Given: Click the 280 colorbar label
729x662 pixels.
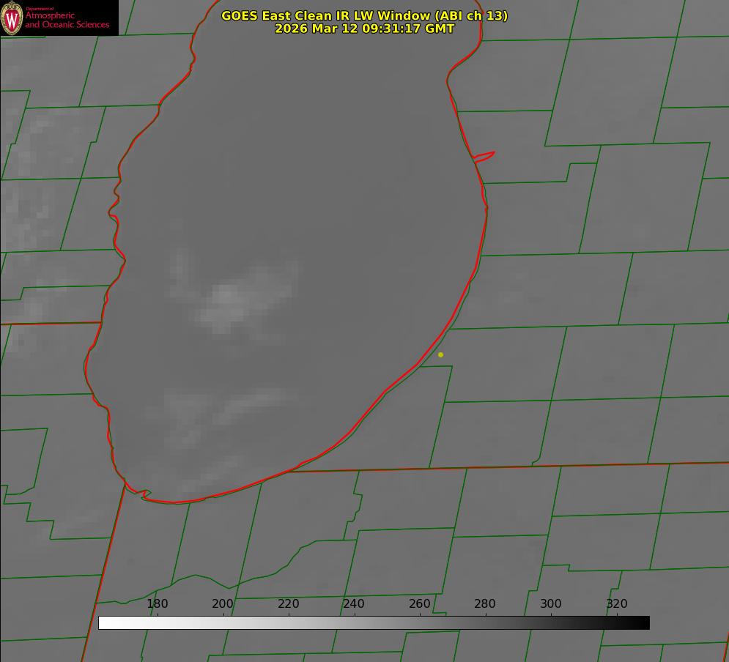Looking at the screenshot, I should 485,603.
